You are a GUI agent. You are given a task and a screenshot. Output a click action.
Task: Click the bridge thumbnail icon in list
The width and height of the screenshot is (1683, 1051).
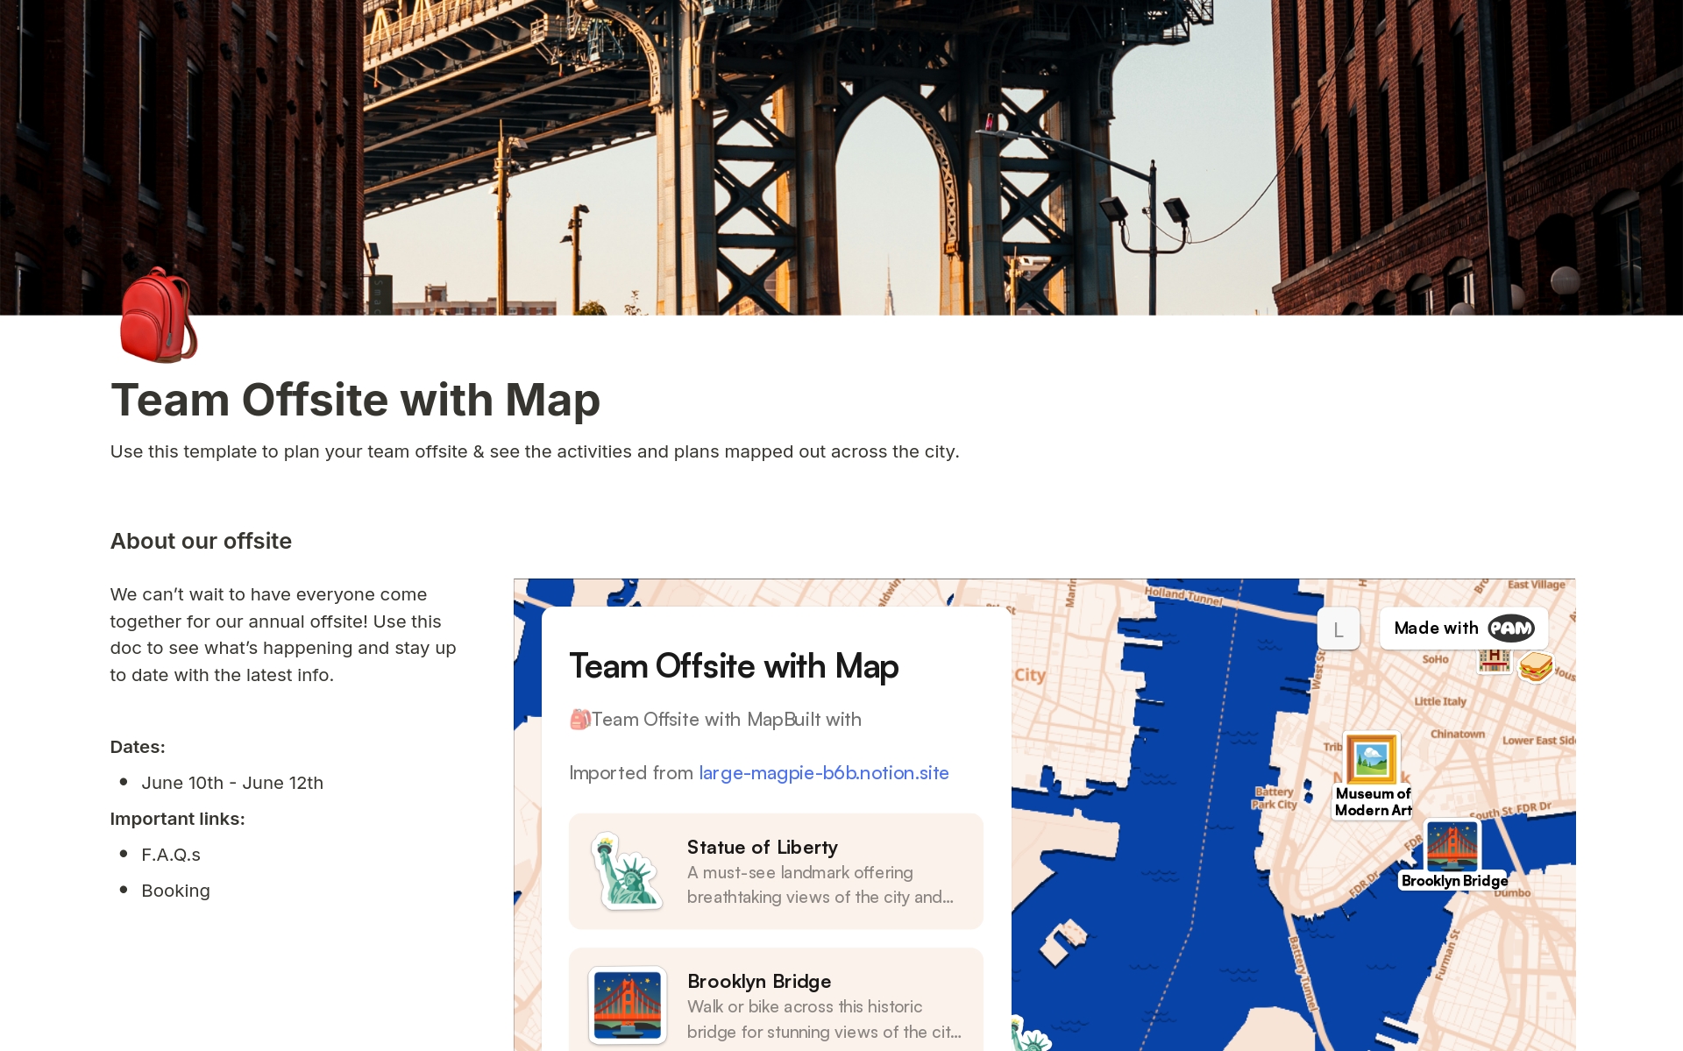point(628,1005)
